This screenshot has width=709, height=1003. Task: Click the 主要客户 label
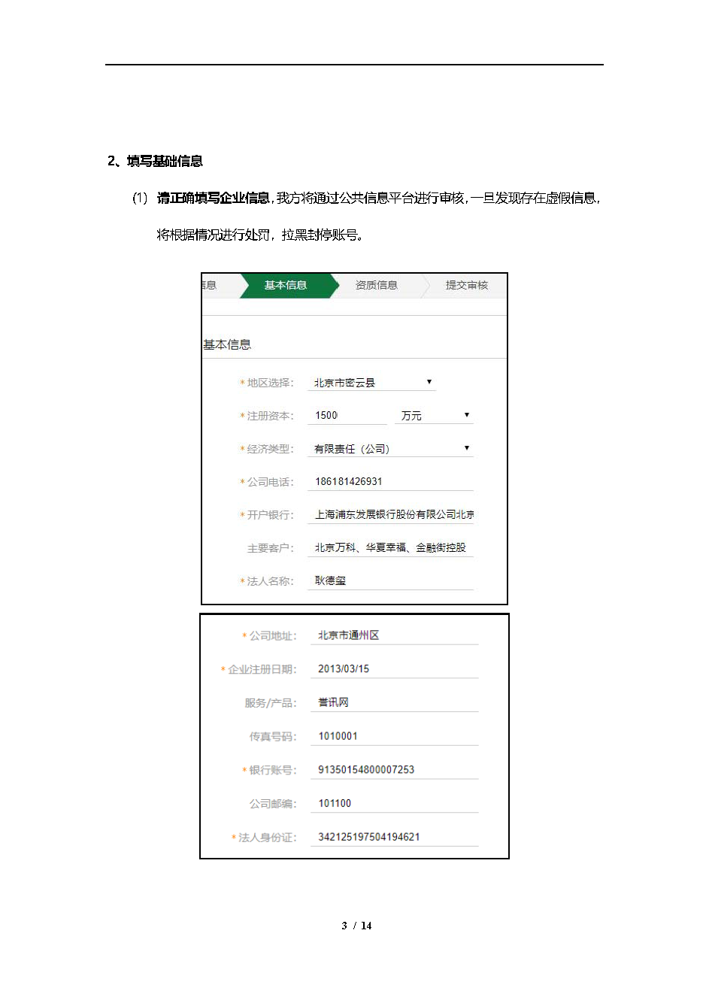tap(271, 549)
